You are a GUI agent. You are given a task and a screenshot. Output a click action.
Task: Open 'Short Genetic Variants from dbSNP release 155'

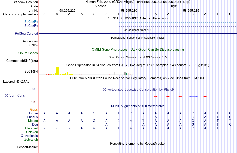(138, 57)
